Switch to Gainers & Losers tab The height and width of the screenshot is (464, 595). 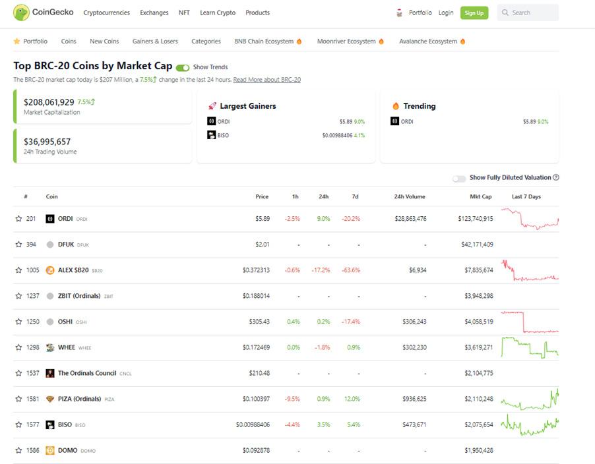point(155,42)
